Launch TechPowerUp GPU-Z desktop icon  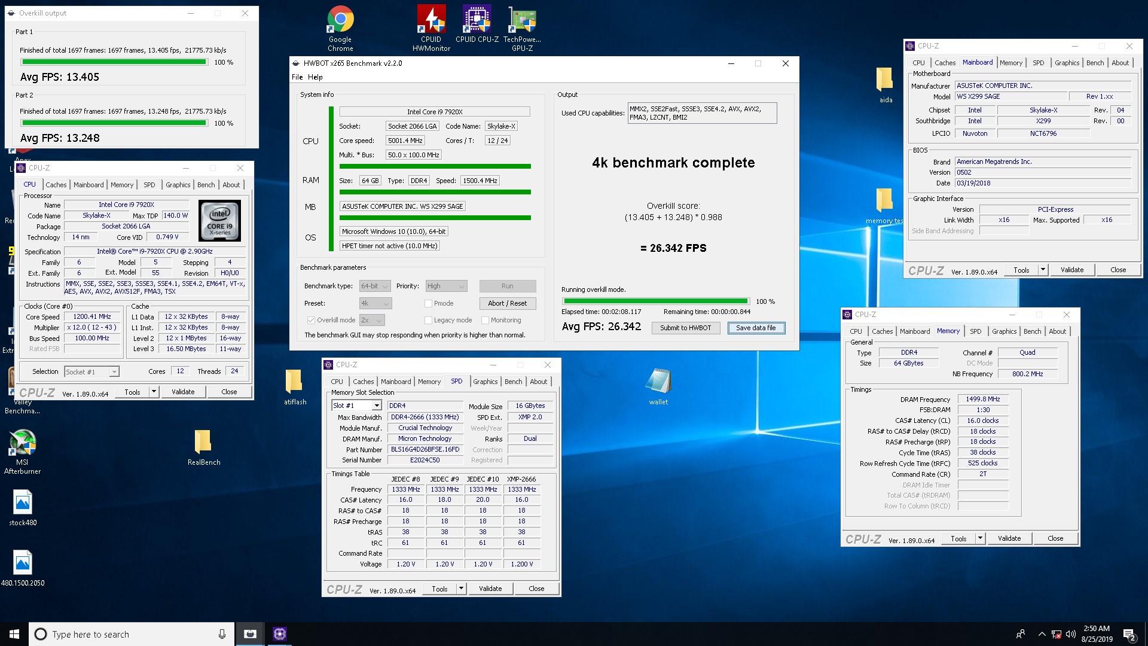tap(522, 28)
